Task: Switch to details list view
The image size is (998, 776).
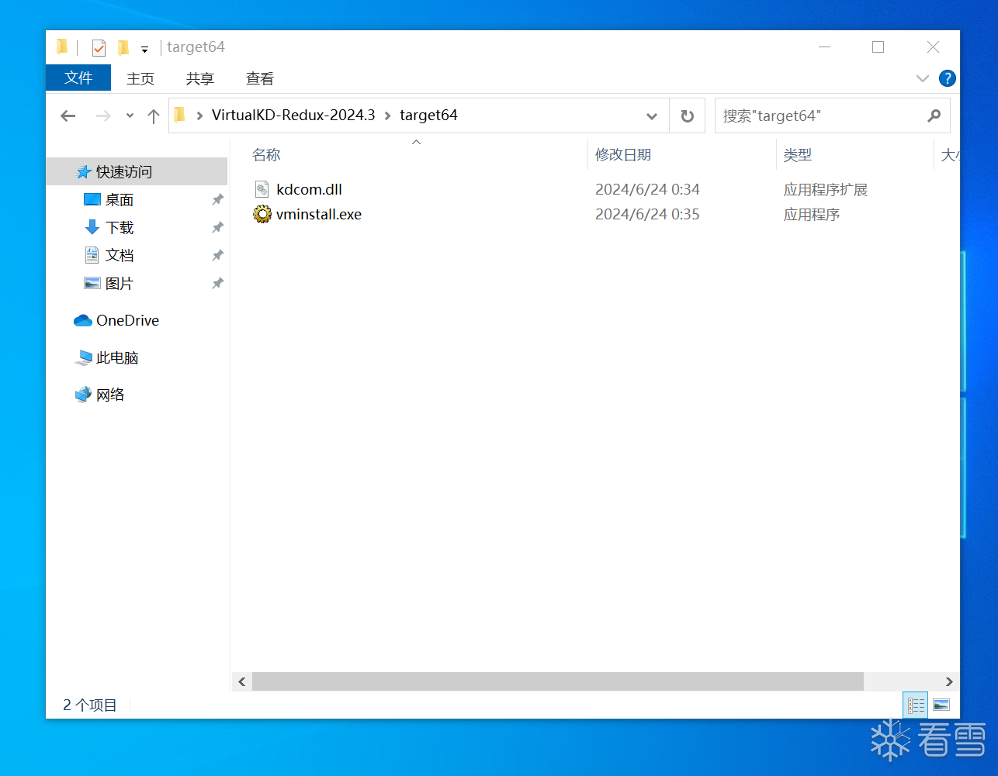Action: pos(917,705)
